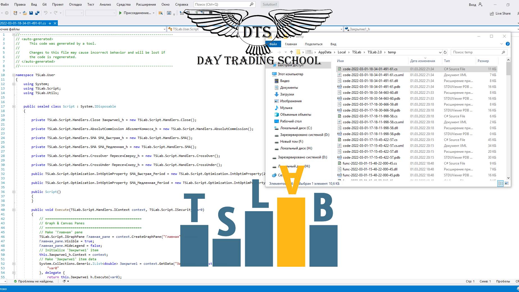This screenshot has height=292, width=519.
Task: Refresh the Explorer address bar
Action: (x=445, y=52)
